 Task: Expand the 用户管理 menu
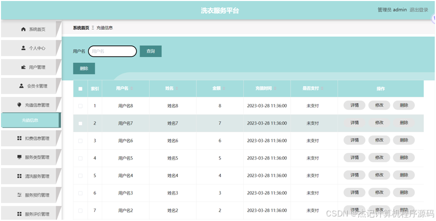[x=31, y=67]
